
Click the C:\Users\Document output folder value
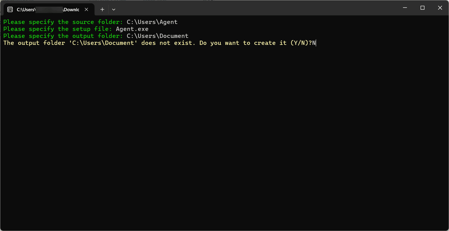click(x=157, y=36)
